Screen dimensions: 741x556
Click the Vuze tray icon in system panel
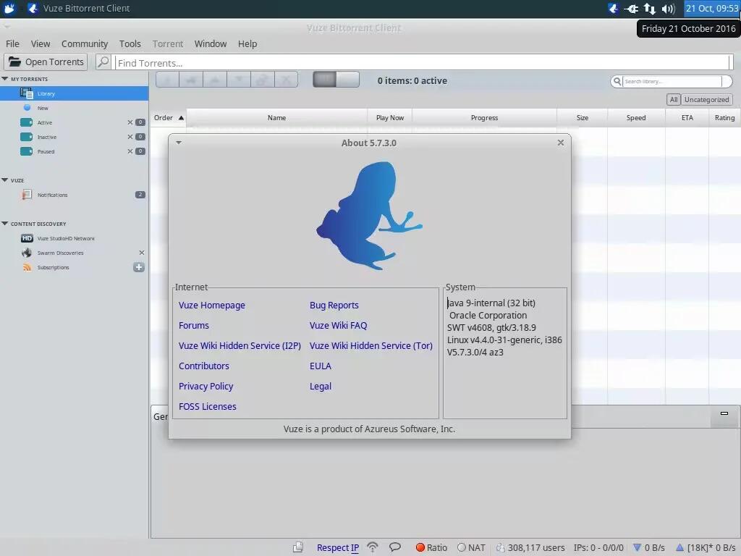(614, 9)
